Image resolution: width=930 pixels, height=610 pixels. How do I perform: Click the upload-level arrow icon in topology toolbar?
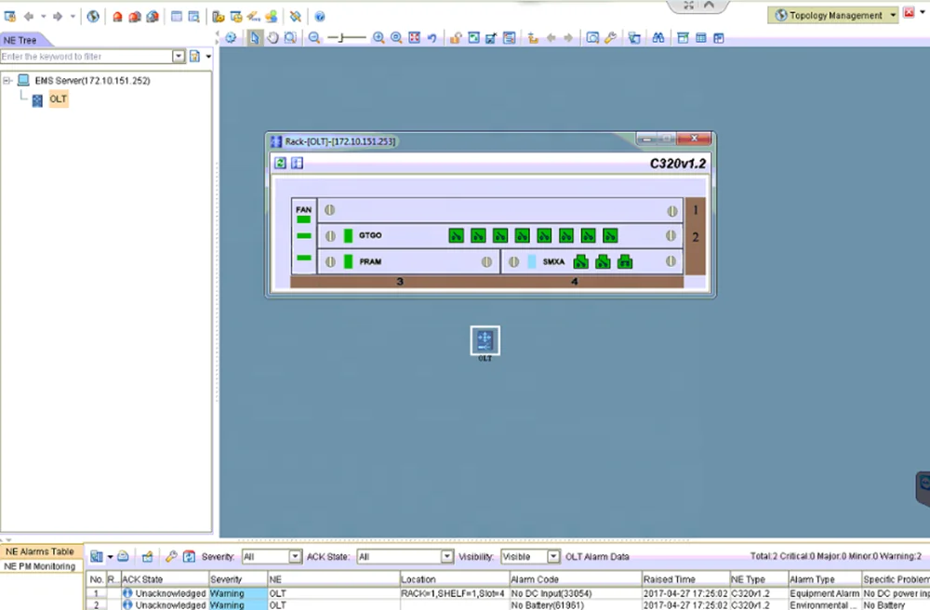pyautogui.click(x=533, y=38)
